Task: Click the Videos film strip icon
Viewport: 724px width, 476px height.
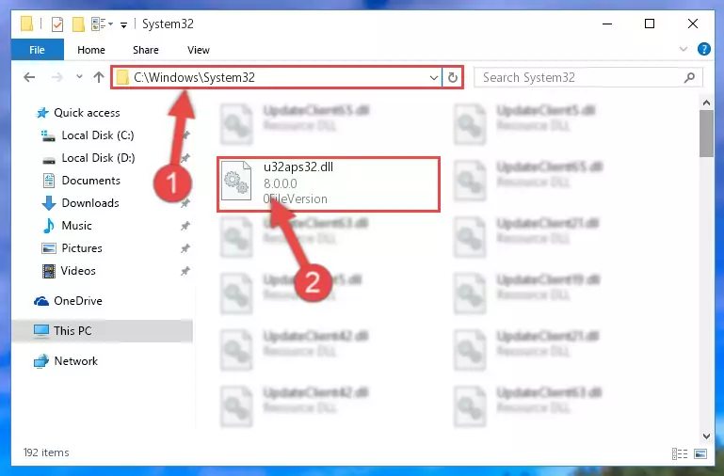Action: pyautogui.click(x=48, y=271)
